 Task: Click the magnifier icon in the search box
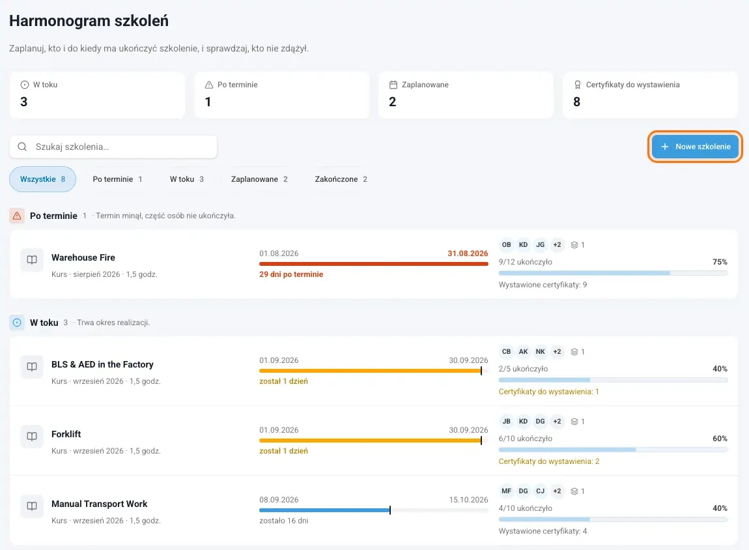22,147
